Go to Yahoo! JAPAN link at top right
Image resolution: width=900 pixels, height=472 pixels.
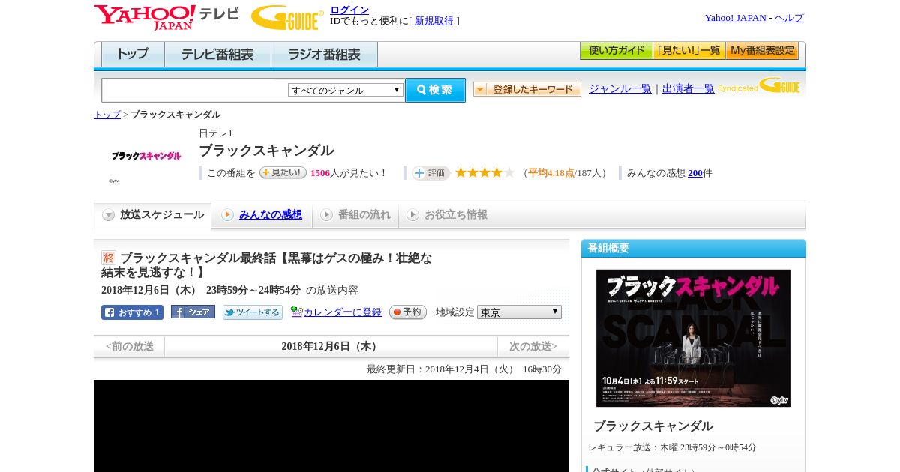(735, 18)
